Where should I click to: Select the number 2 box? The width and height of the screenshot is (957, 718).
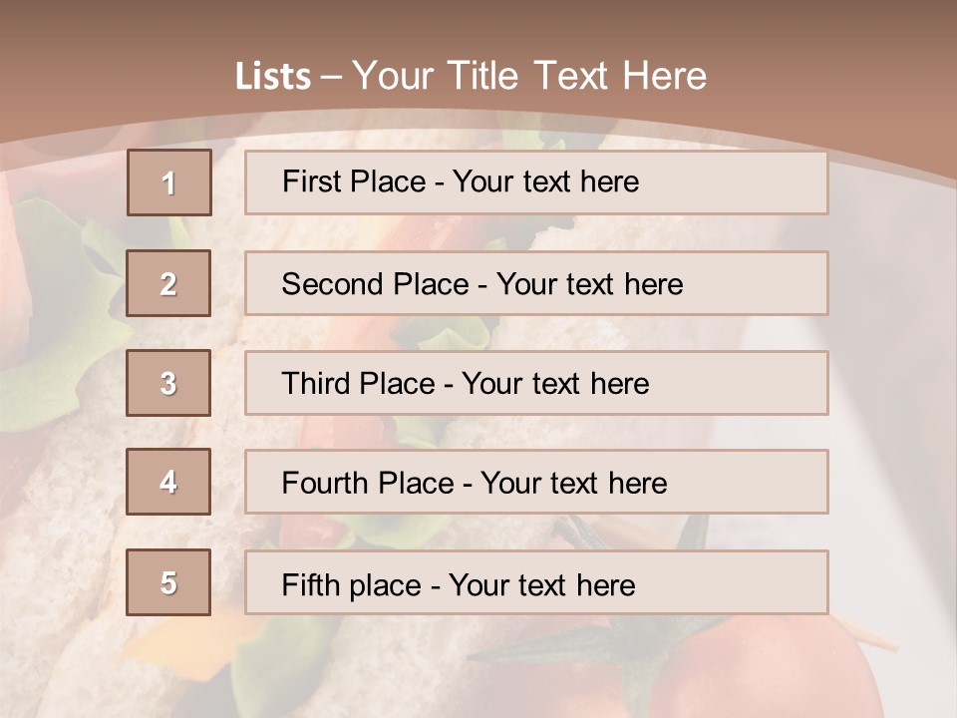(x=168, y=284)
